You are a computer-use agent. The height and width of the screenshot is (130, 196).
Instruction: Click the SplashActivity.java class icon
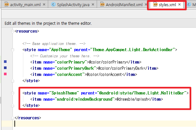point(53,4)
